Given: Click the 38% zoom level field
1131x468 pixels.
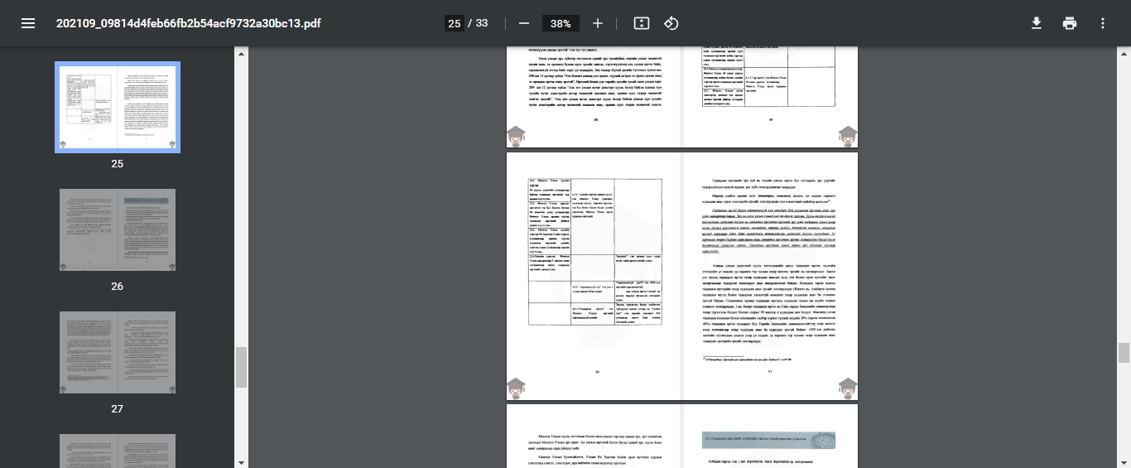Looking at the screenshot, I should coord(561,23).
